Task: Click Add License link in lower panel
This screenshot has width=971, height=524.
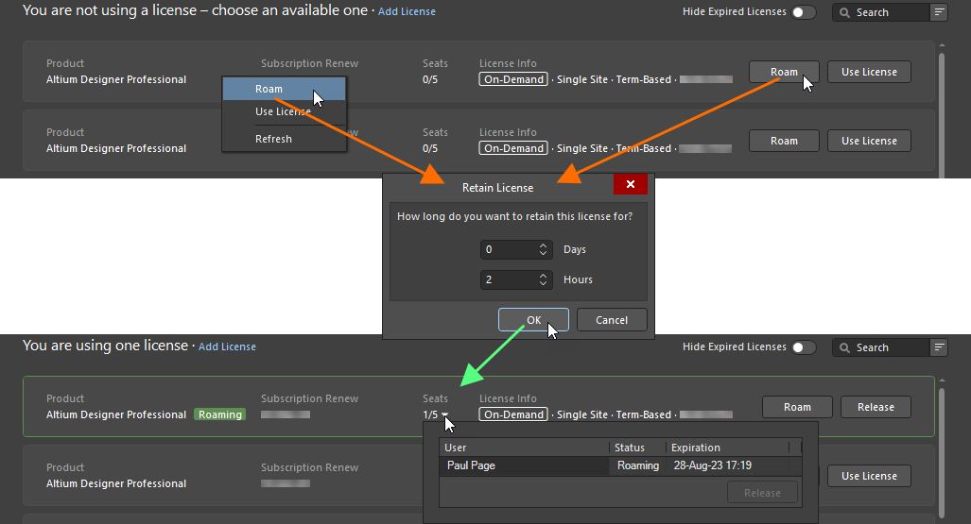Action: [227, 347]
